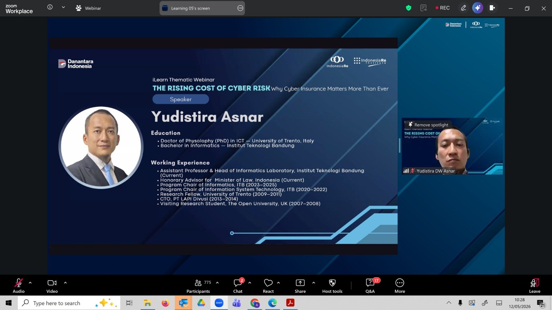552x310 pixels.
Task: Expand the React options arrow
Action: click(278, 283)
